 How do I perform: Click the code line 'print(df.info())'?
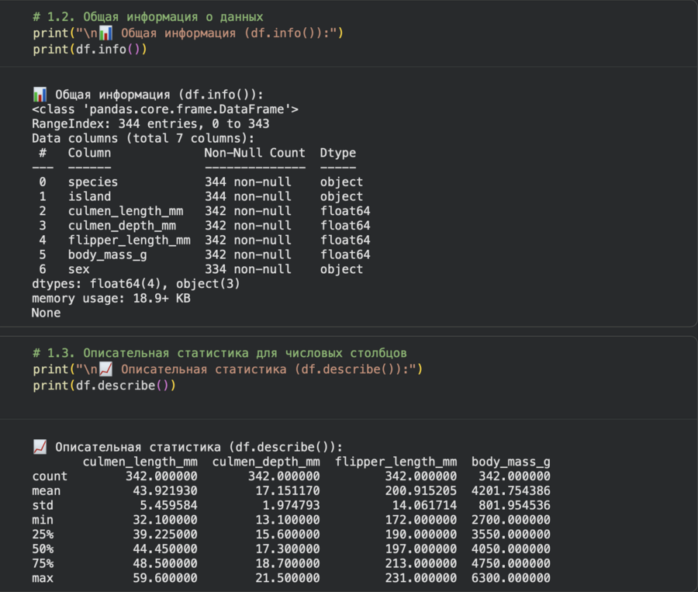90,50
